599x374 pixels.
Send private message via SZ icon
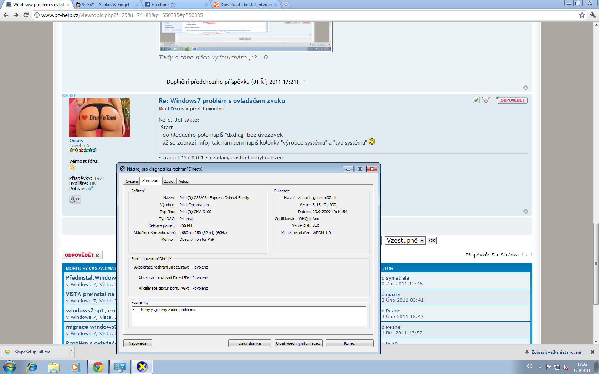pyautogui.click(x=75, y=199)
